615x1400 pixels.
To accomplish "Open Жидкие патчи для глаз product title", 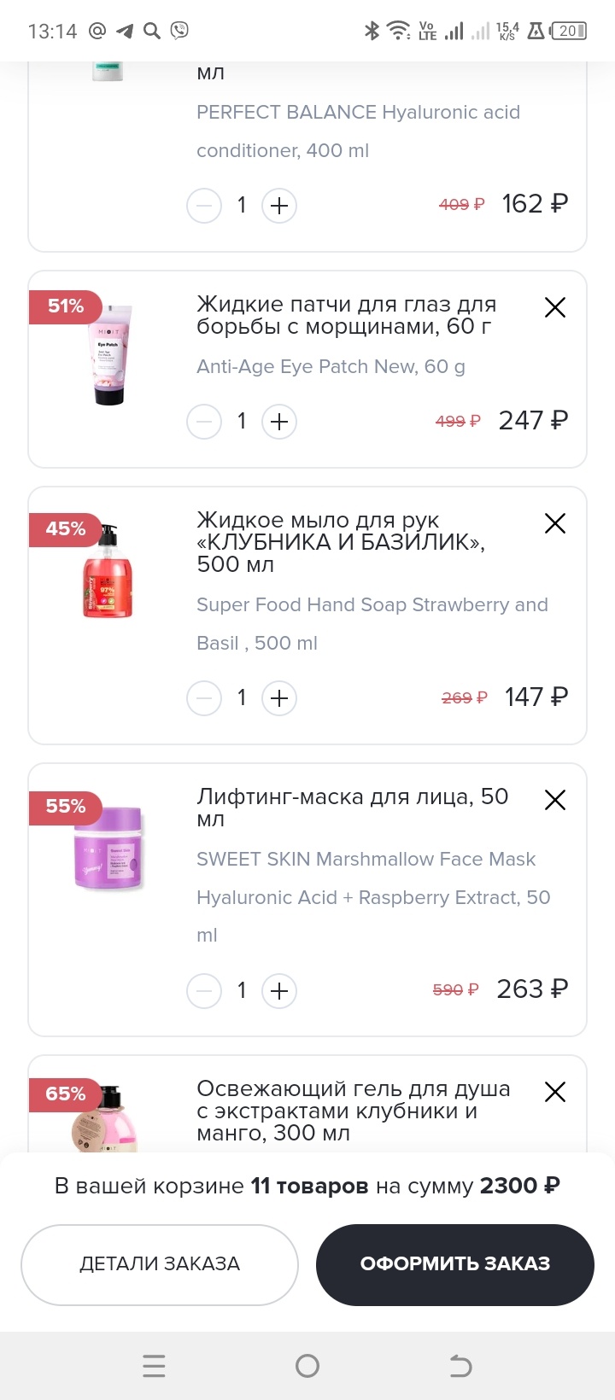I will click(346, 315).
